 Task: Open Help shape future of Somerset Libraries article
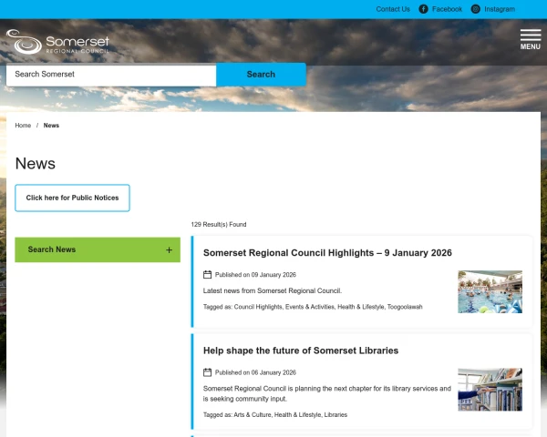301,351
